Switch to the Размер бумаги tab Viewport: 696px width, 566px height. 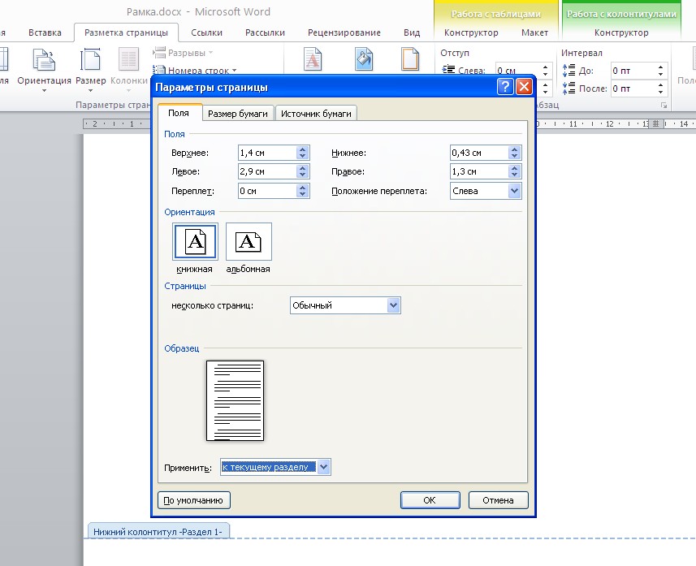point(238,114)
